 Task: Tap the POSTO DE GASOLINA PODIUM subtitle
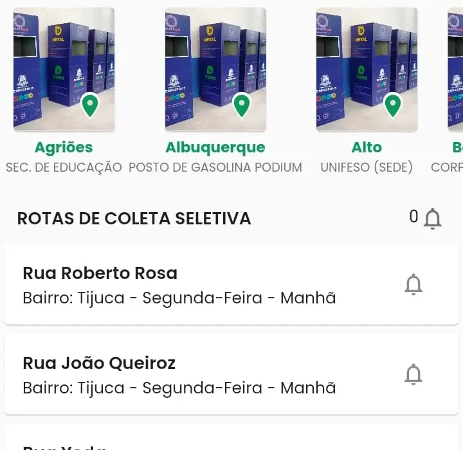(x=215, y=167)
